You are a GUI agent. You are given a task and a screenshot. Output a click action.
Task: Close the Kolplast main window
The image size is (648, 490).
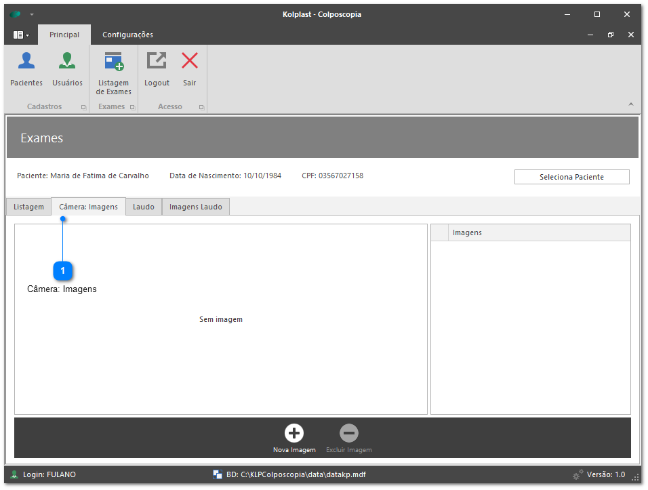pos(627,14)
